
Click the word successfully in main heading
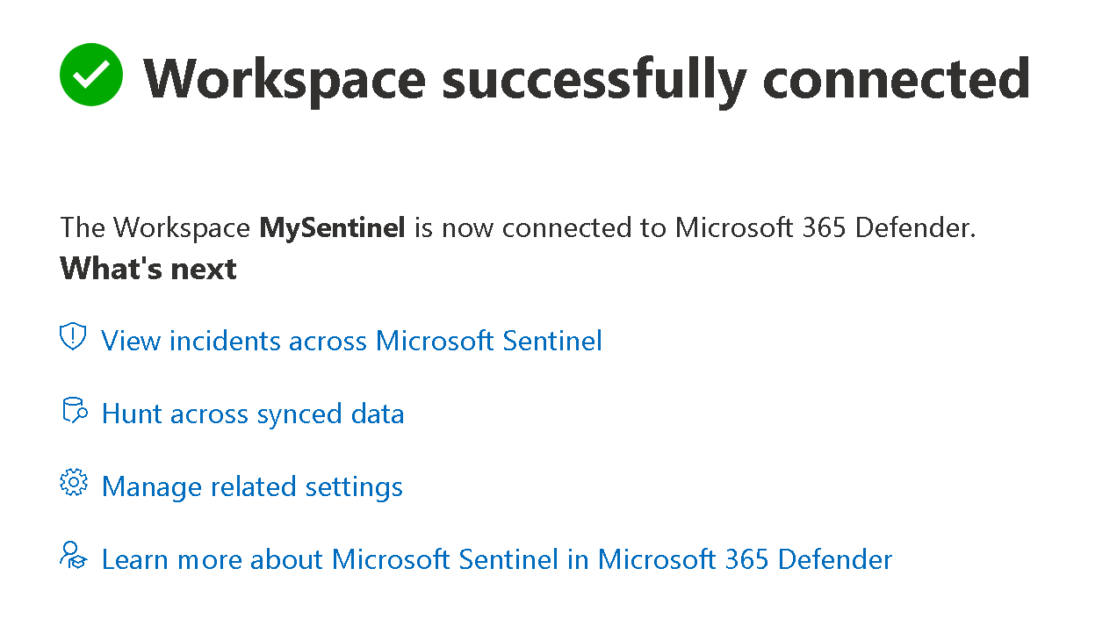(594, 78)
